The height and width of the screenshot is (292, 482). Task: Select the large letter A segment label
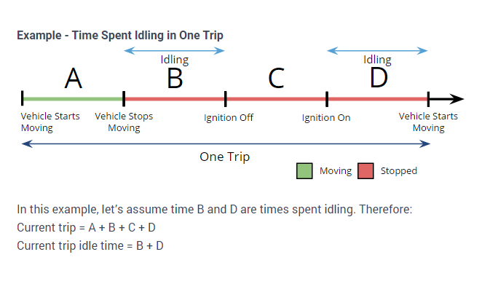tap(73, 78)
